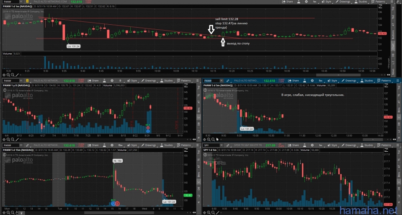This screenshot has height=215, width=402.
Task: Open the 1m timeframe selector in top chart
Action: coord(314,2)
